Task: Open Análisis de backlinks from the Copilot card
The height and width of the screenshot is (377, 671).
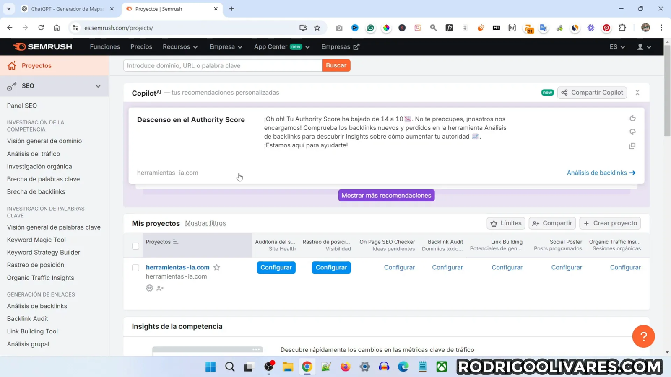Action: click(597, 173)
